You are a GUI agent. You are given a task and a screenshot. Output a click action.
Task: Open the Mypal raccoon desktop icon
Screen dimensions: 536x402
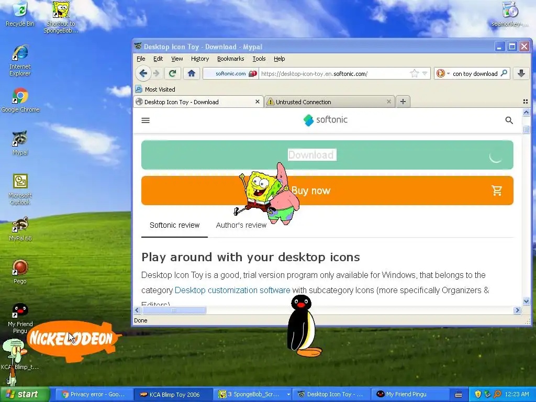coord(20,143)
